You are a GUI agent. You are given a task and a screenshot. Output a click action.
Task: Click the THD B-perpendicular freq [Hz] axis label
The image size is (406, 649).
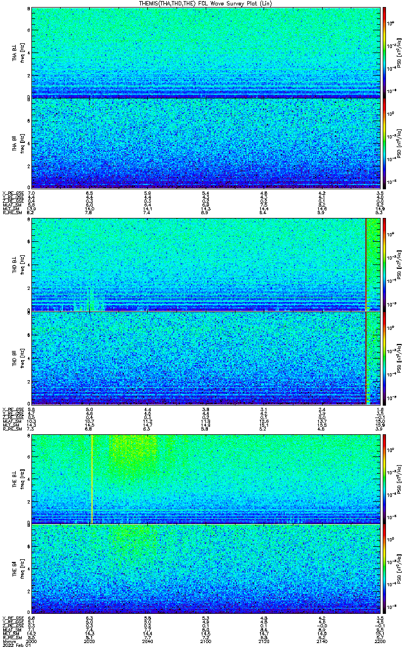coord(22,264)
